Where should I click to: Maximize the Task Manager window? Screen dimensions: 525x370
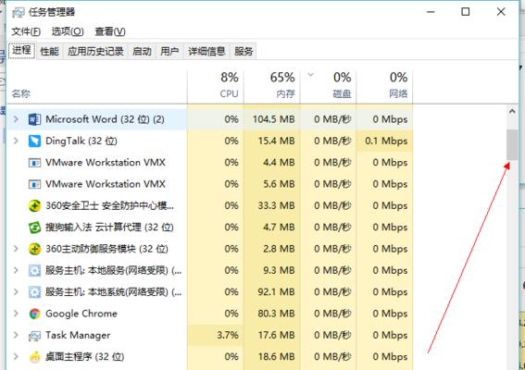click(x=466, y=12)
